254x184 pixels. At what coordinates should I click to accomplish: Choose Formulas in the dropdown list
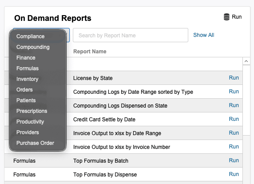(28, 68)
